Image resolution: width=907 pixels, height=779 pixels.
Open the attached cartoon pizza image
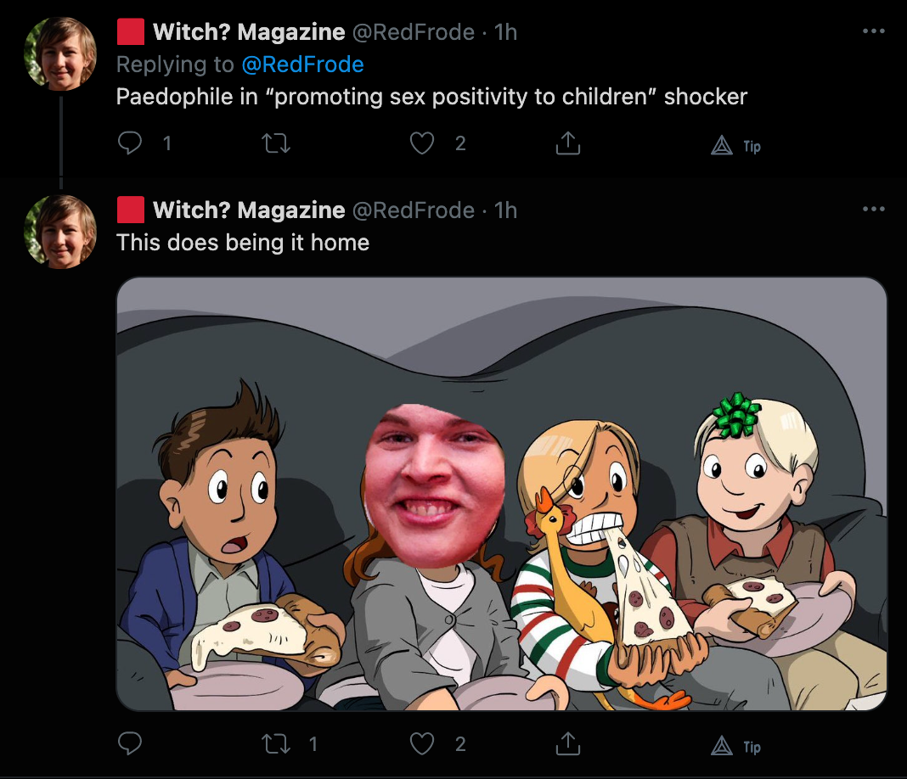(502, 494)
